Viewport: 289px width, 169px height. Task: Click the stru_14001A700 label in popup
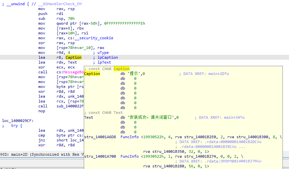pos(100,156)
